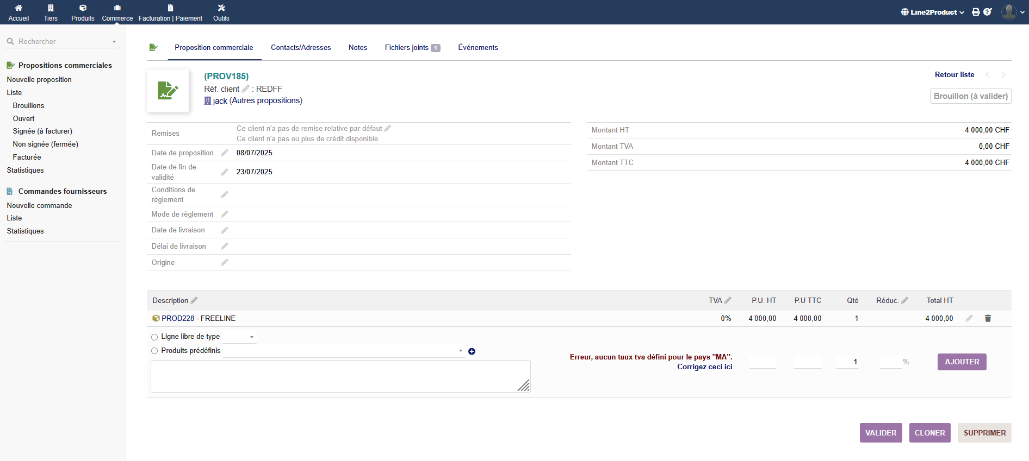Screen dimensions: 1029x461
Task: Open the line type dropdown
Action: pos(239,337)
